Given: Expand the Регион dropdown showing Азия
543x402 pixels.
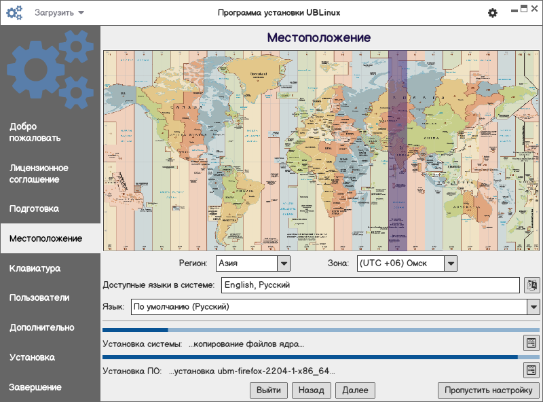Looking at the screenshot, I should [284, 263].
